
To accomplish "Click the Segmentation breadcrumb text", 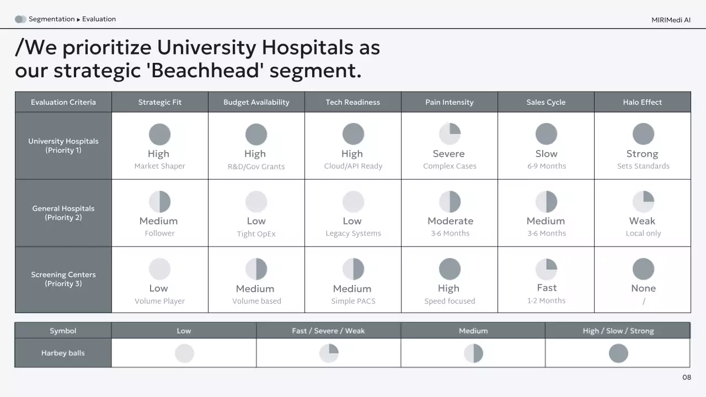I will pos(52,19).
